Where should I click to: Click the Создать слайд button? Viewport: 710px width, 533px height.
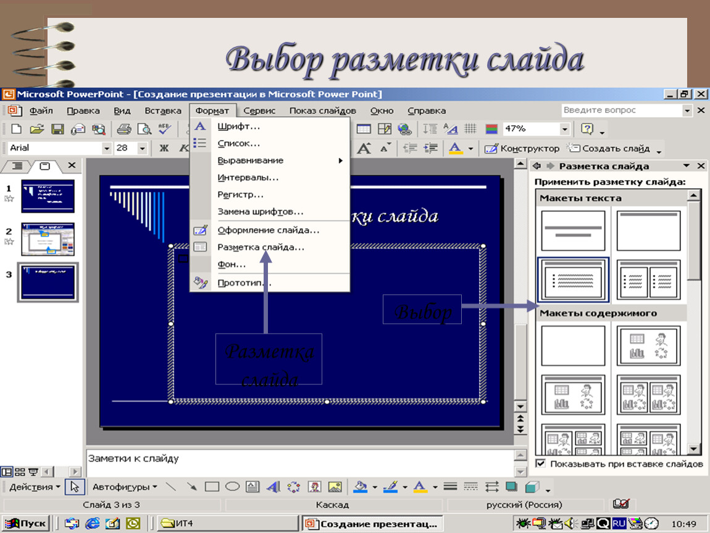click(x=609, y=148)
